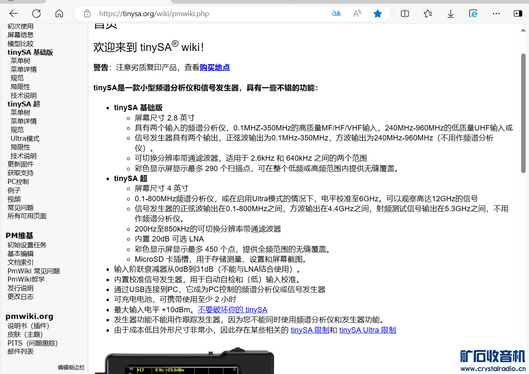Open 初次使用 in the sidebar
This screenshot has width=529, height=374.
(20, 27)
